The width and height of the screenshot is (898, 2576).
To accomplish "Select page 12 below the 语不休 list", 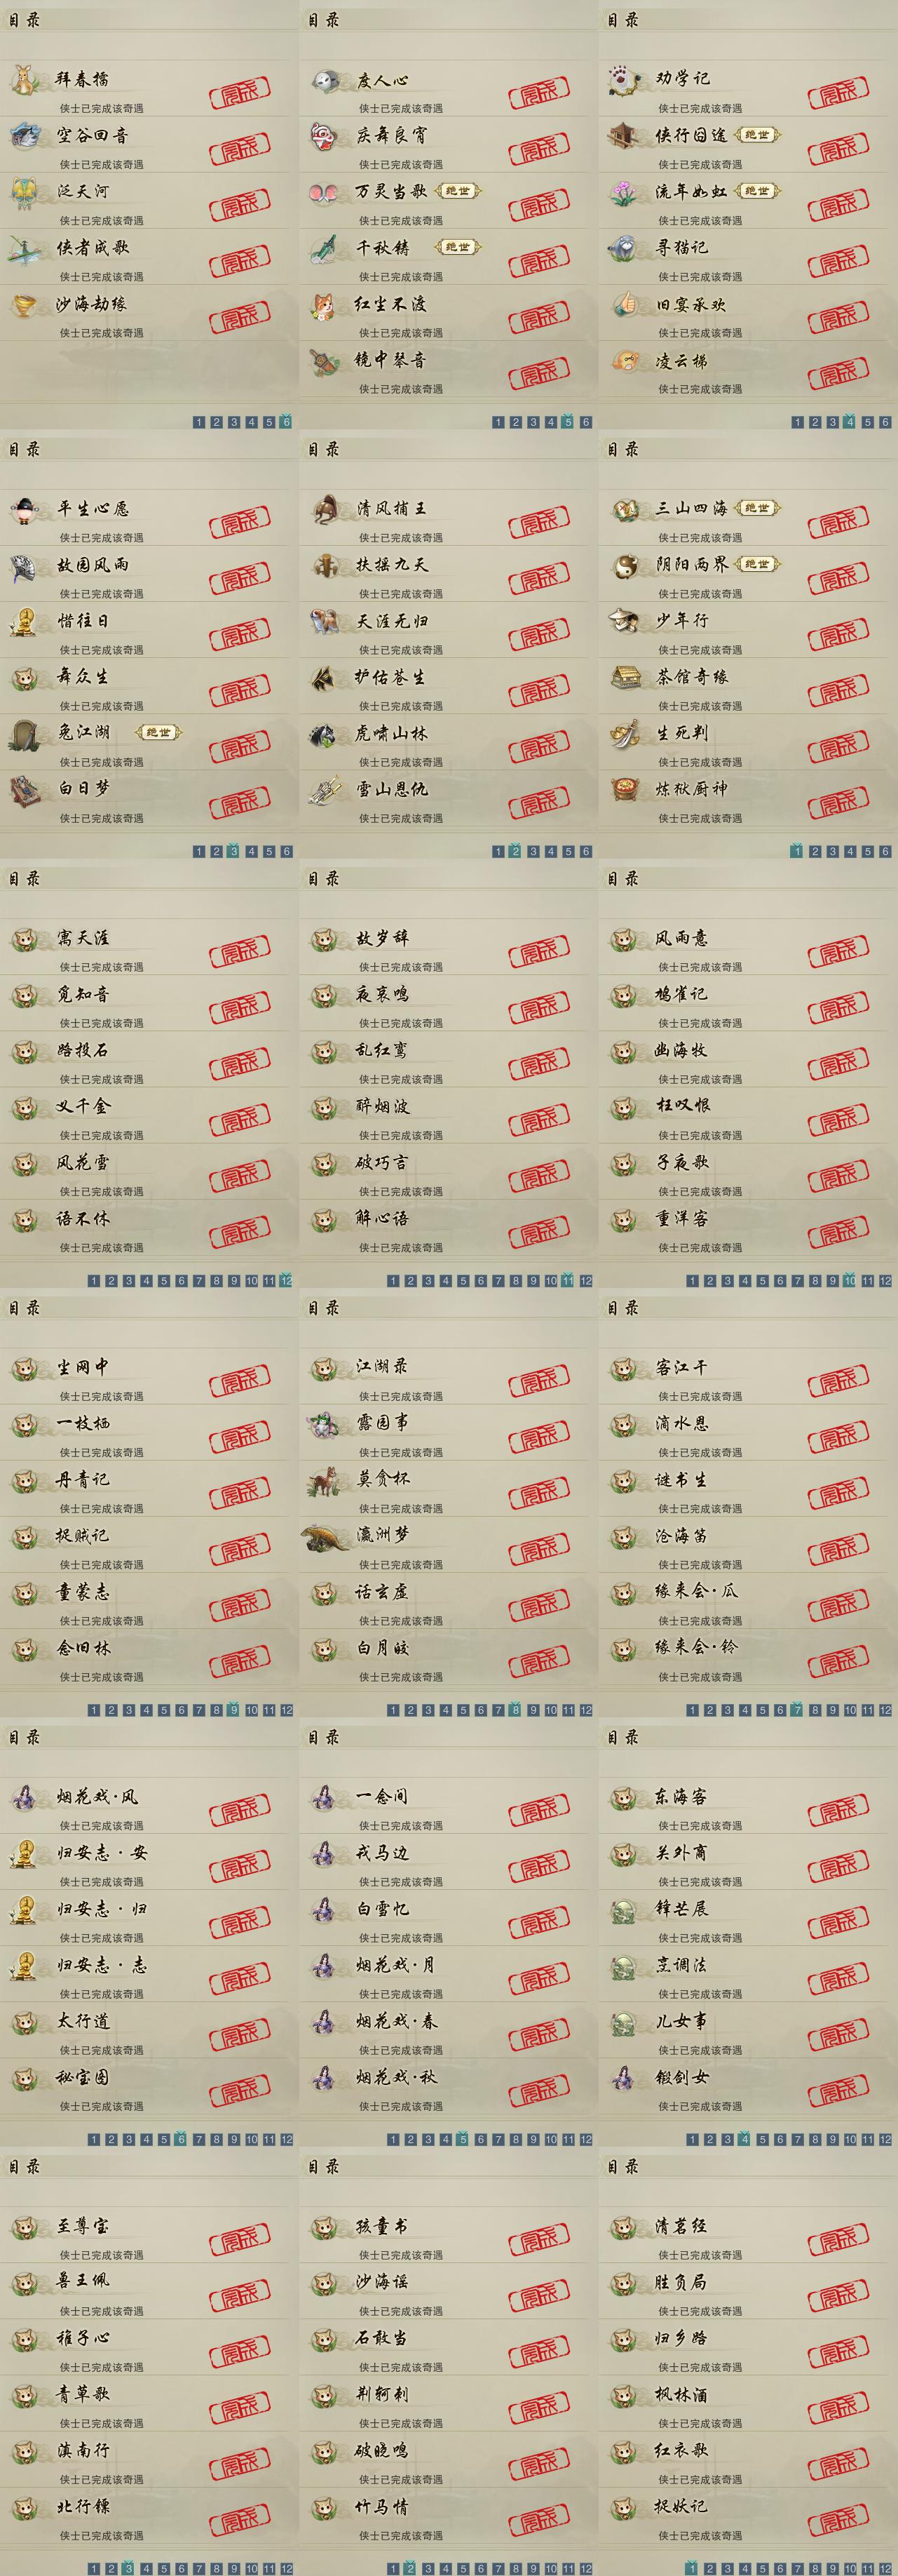I will coord(287,1280).
